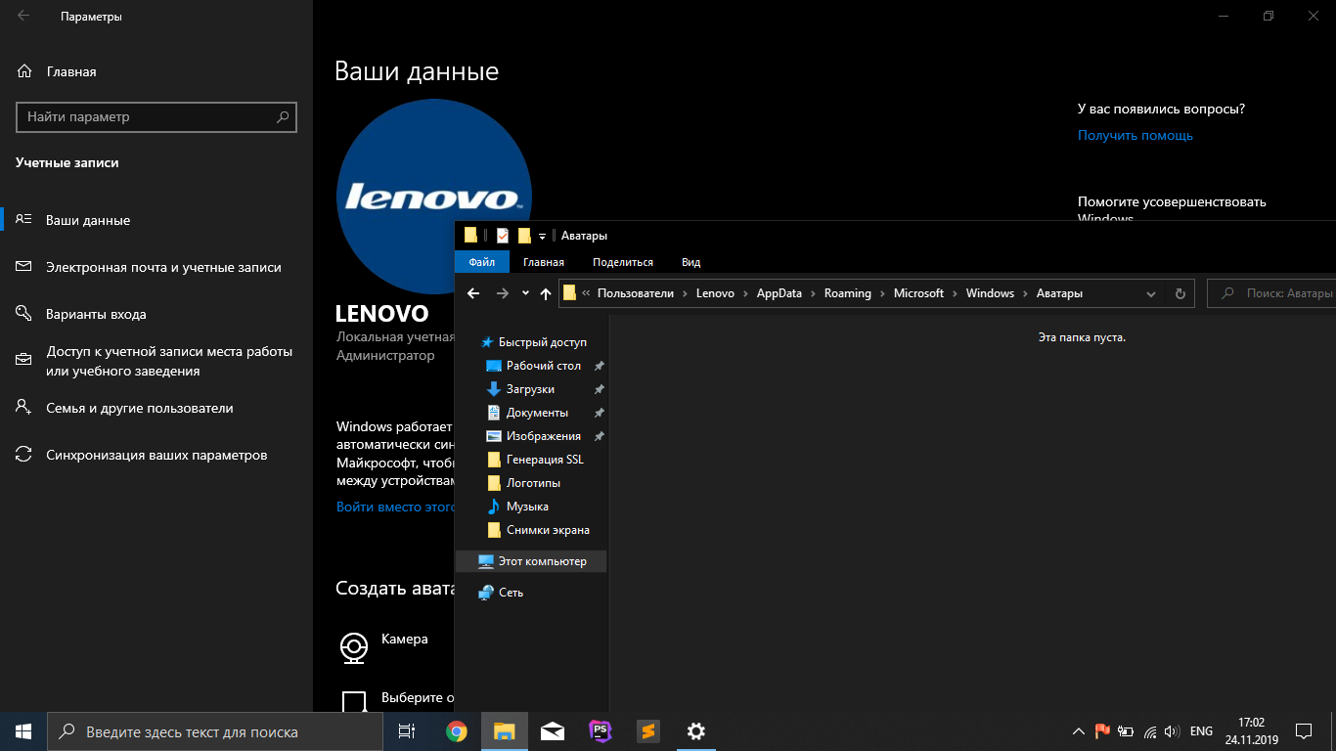The image size is (1336, 751).
Task: Click AppData in the address path
Action: click(779, 293)
